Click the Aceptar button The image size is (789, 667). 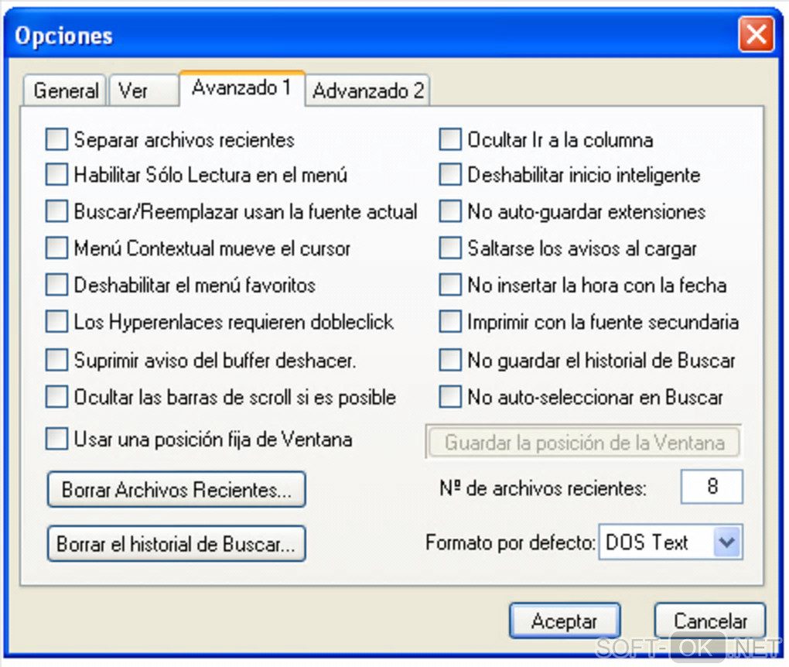point(565,621)
